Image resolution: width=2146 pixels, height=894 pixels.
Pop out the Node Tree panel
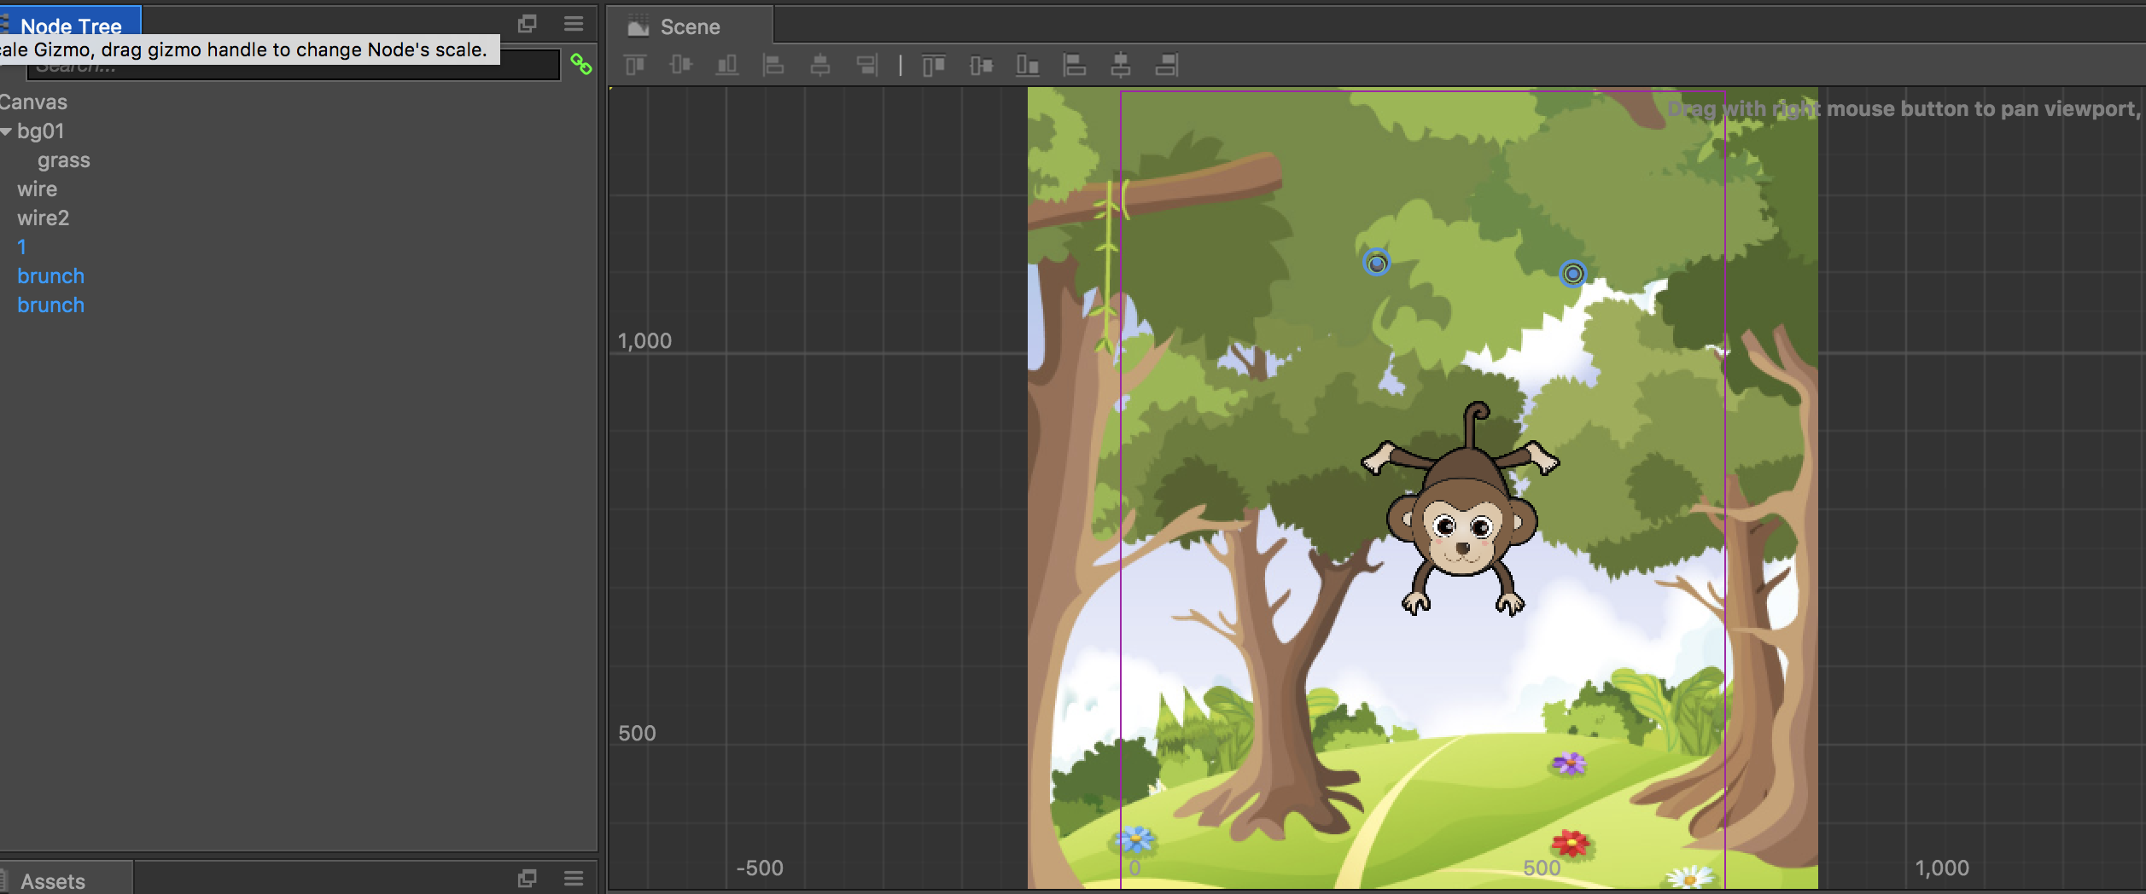(x=528, y=24)
